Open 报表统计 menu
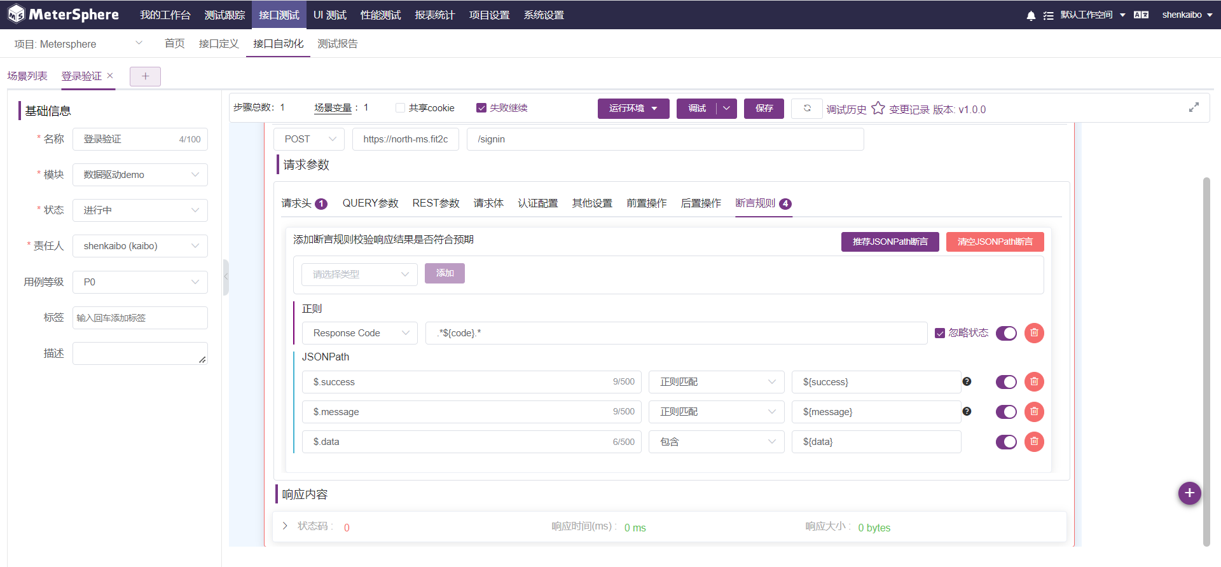 tap(435, 15)
